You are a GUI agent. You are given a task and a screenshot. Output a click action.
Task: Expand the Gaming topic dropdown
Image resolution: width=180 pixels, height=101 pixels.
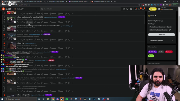[151, 24]
